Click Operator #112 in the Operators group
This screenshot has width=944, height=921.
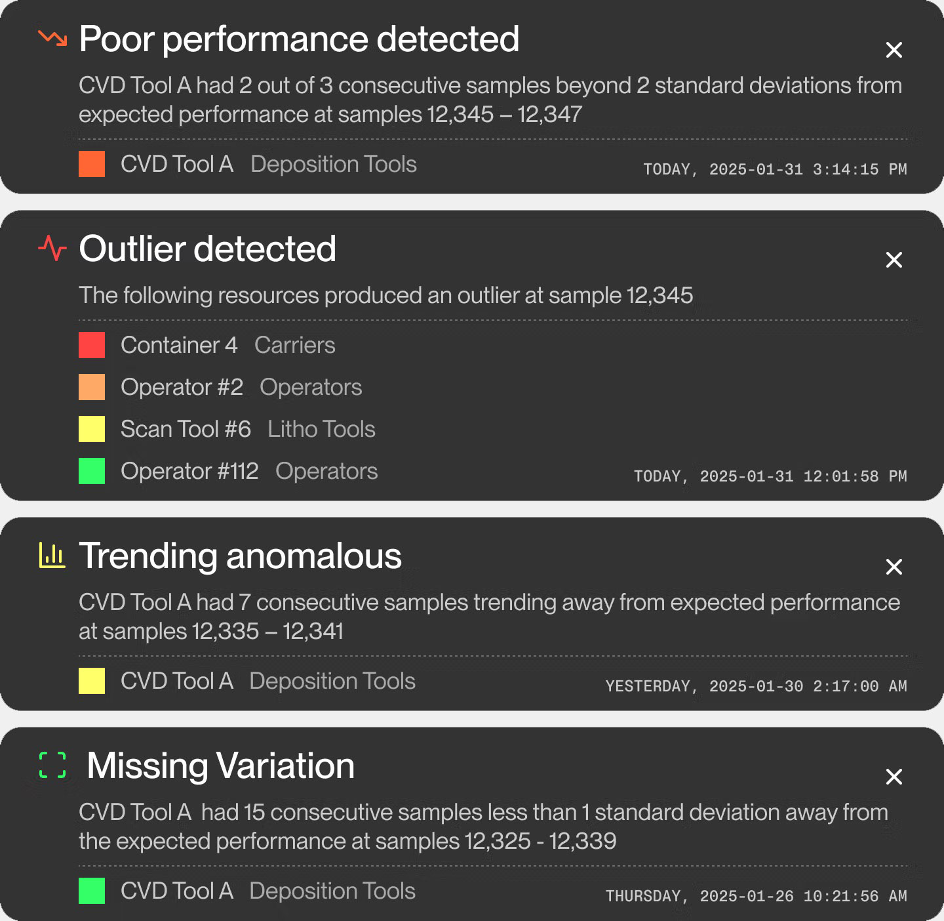(189, 470)
